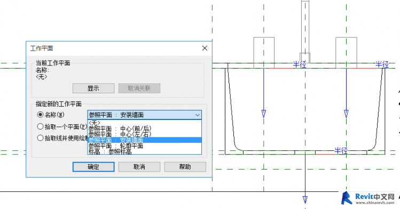Select the 拾取一个平面(P) radio option

(x=40, y=126)
